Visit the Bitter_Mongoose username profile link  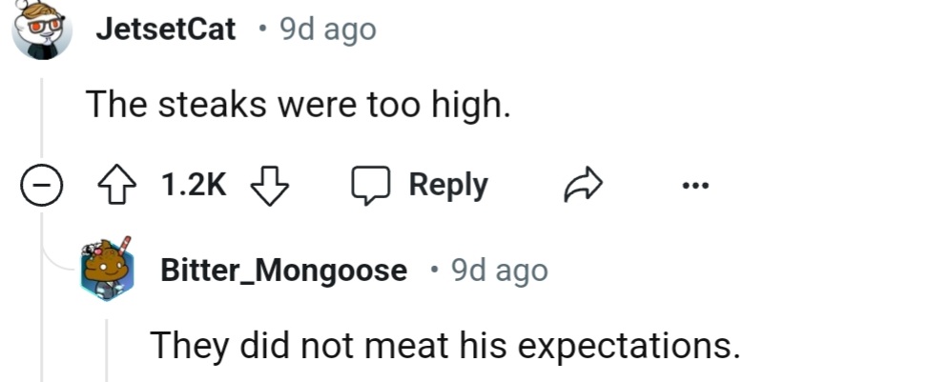[283, 271]
